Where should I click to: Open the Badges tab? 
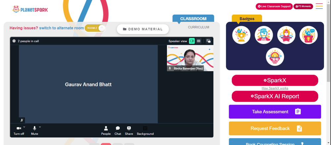247,19
